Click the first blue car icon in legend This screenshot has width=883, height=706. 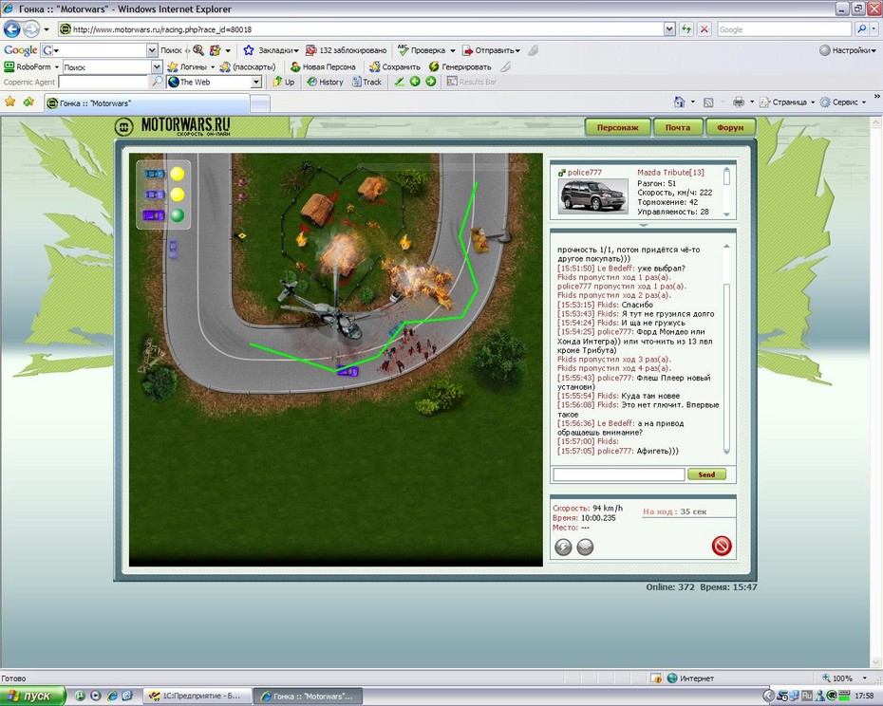(x=154, y=174)
